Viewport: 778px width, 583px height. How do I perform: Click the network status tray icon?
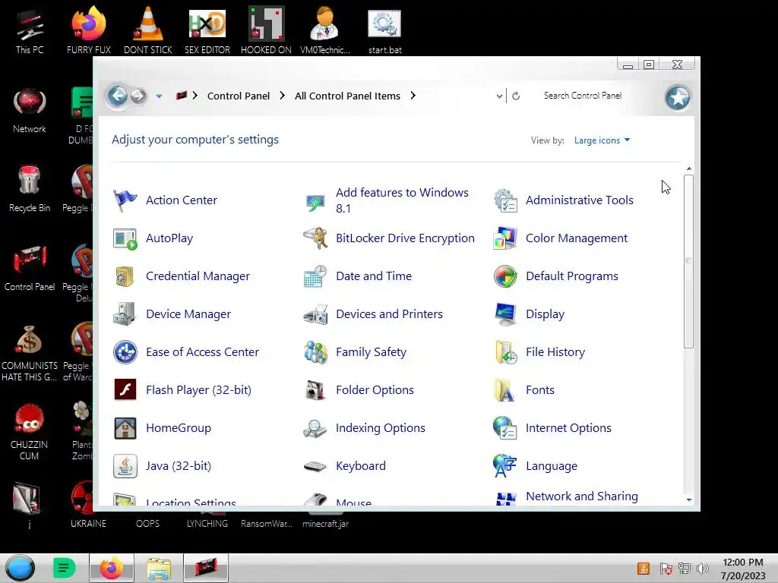(685, 569)
